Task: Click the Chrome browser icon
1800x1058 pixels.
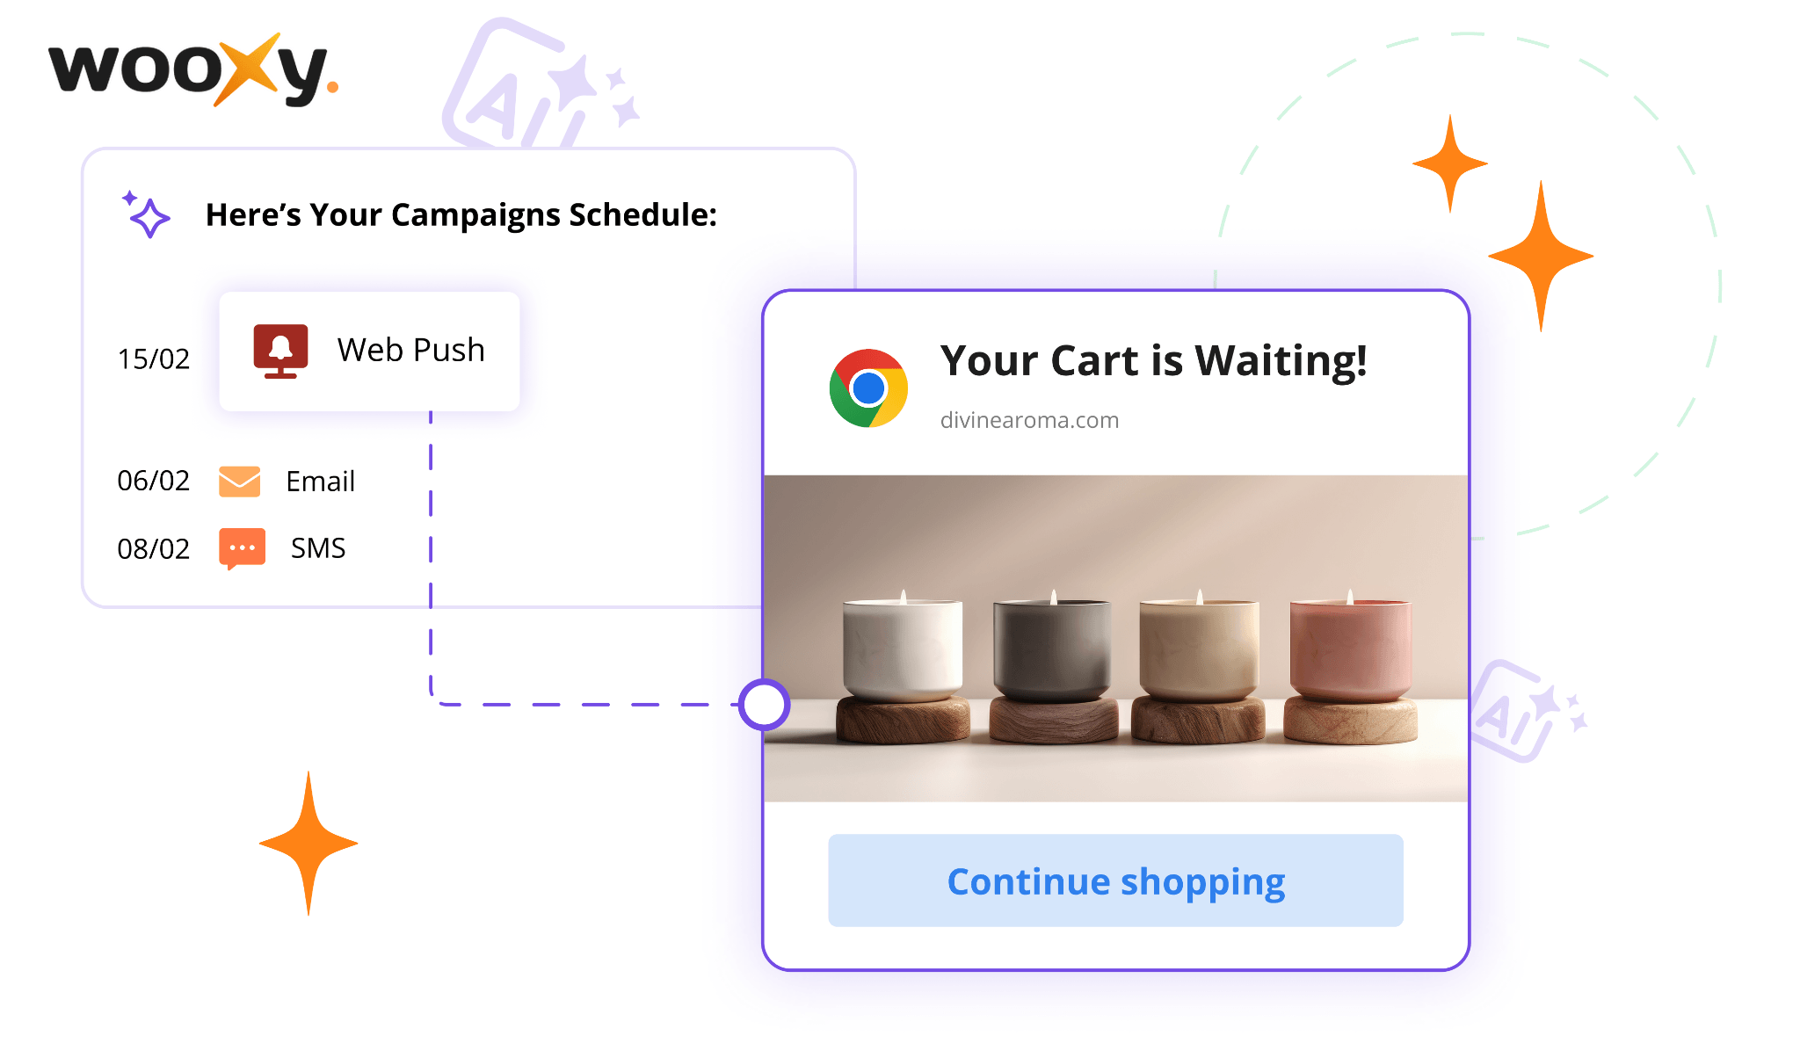Action: 868,388
